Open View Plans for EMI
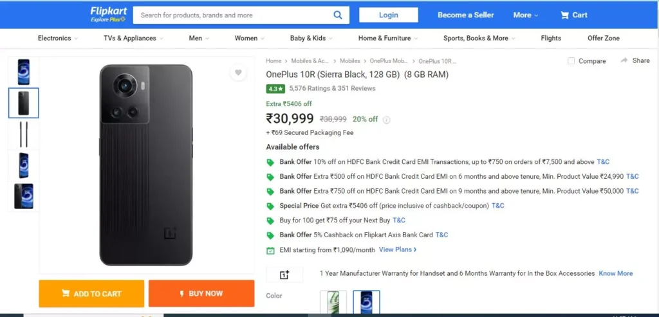The width and height of the screenshot is (659, 317). (x=398, y=250)
